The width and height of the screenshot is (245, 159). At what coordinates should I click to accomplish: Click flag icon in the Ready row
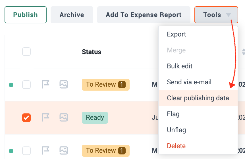click(x=45, y=117)
